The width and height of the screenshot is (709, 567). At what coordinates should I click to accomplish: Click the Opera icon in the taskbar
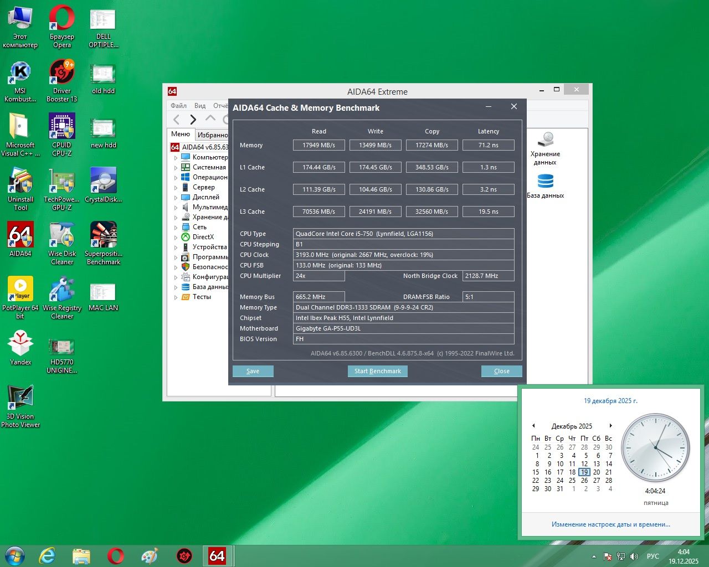116,556
